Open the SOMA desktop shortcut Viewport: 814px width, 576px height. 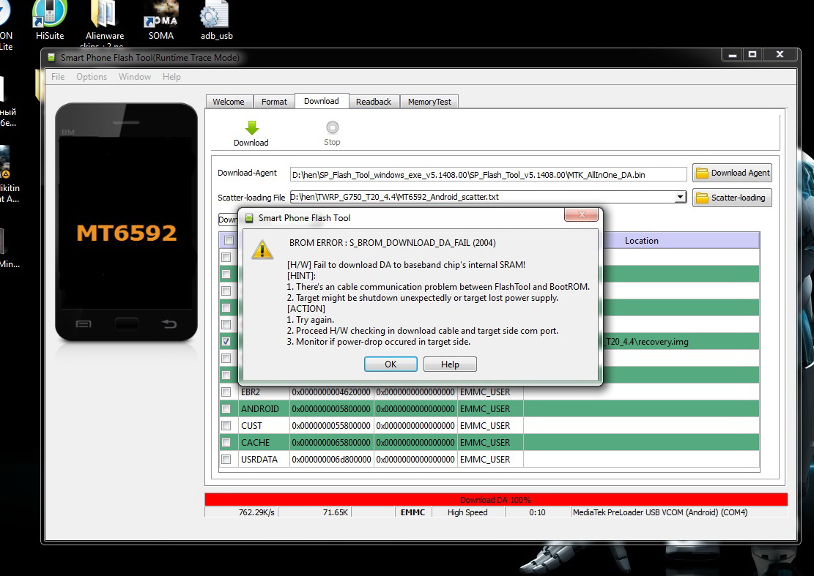coord(160,16)
